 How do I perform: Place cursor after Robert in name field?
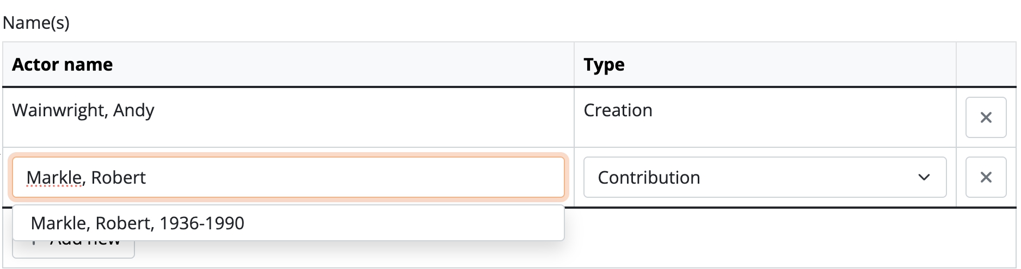coord(147,178)
